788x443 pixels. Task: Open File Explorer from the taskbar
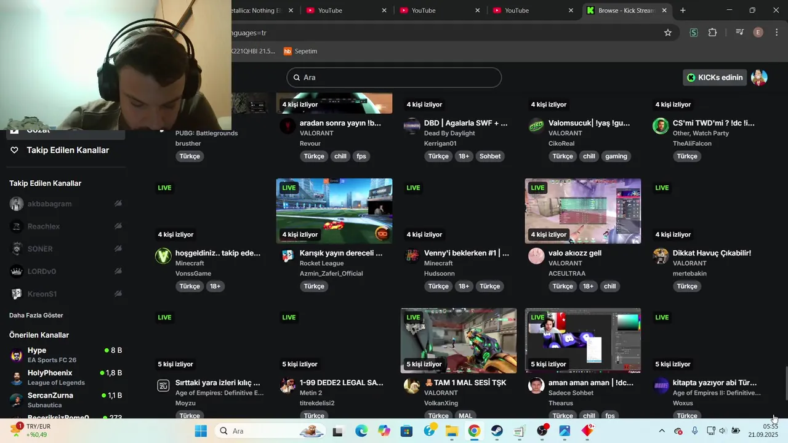point(452,431)
